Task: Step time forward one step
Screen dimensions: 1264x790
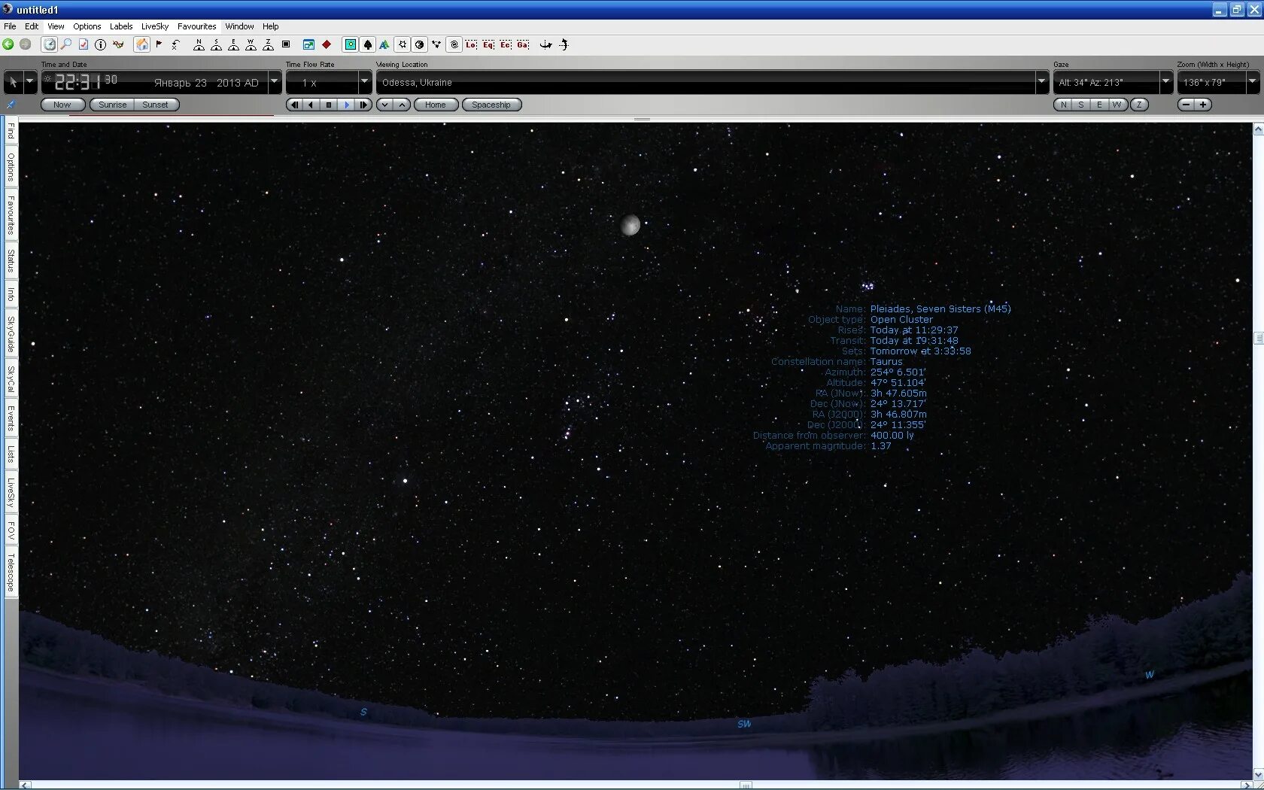Action: coord(363,105)
